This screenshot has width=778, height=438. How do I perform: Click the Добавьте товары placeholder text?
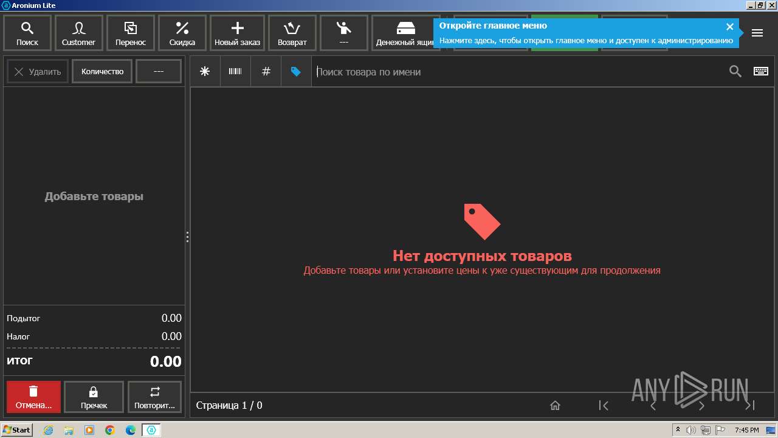click(x=94, y=196)
